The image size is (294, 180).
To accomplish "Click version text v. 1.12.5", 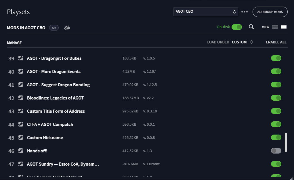I will tap(150, 85).
